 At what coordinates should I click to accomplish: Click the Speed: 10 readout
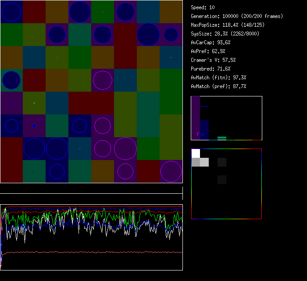(203, 7)
